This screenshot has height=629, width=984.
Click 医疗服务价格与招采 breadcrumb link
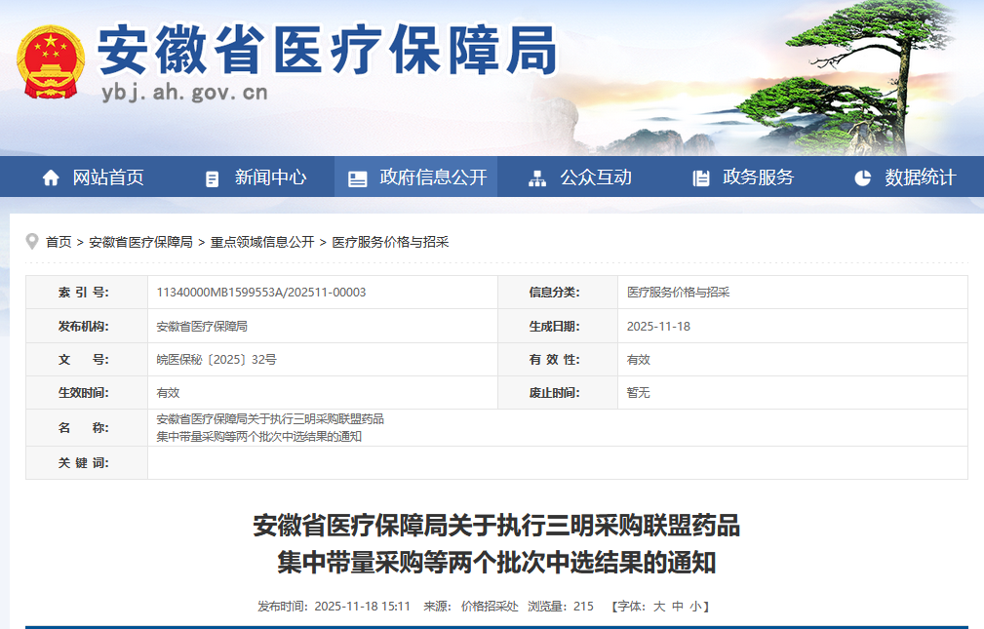(x=390, y=242)
